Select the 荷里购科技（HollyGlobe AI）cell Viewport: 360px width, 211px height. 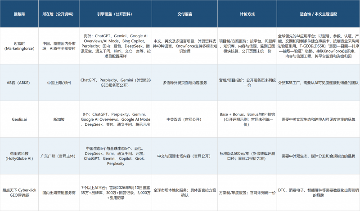tap(19, 156)
